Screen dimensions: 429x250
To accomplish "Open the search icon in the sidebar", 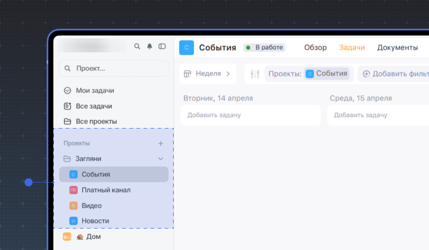I will [137, 46].
